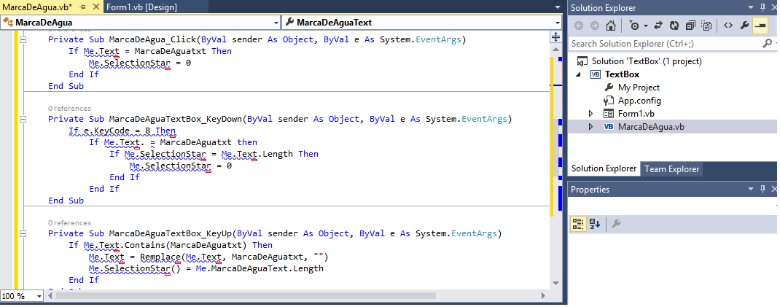The image size is (780, 307).
Task: Select Form1.vb in Solution Explorer
Action: coord(636,114)
